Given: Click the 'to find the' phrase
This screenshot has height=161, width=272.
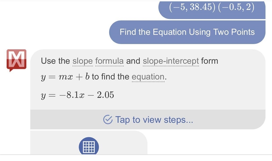Looking at the screenshot, I should pos(111,77).
